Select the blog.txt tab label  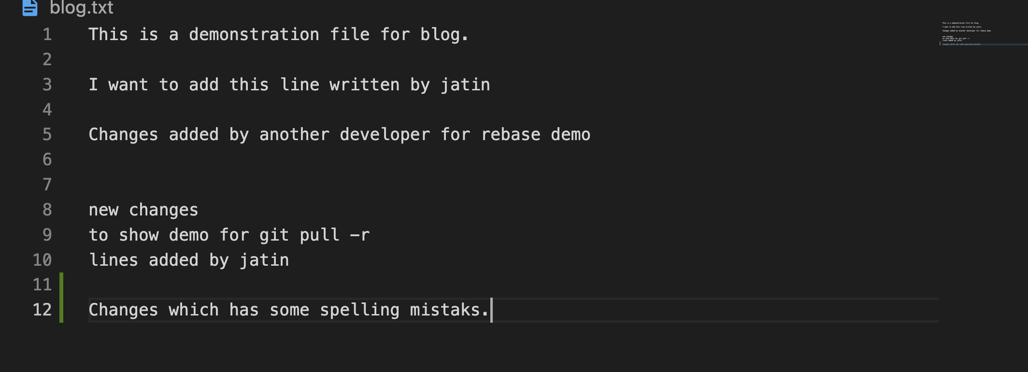point(82,8)
